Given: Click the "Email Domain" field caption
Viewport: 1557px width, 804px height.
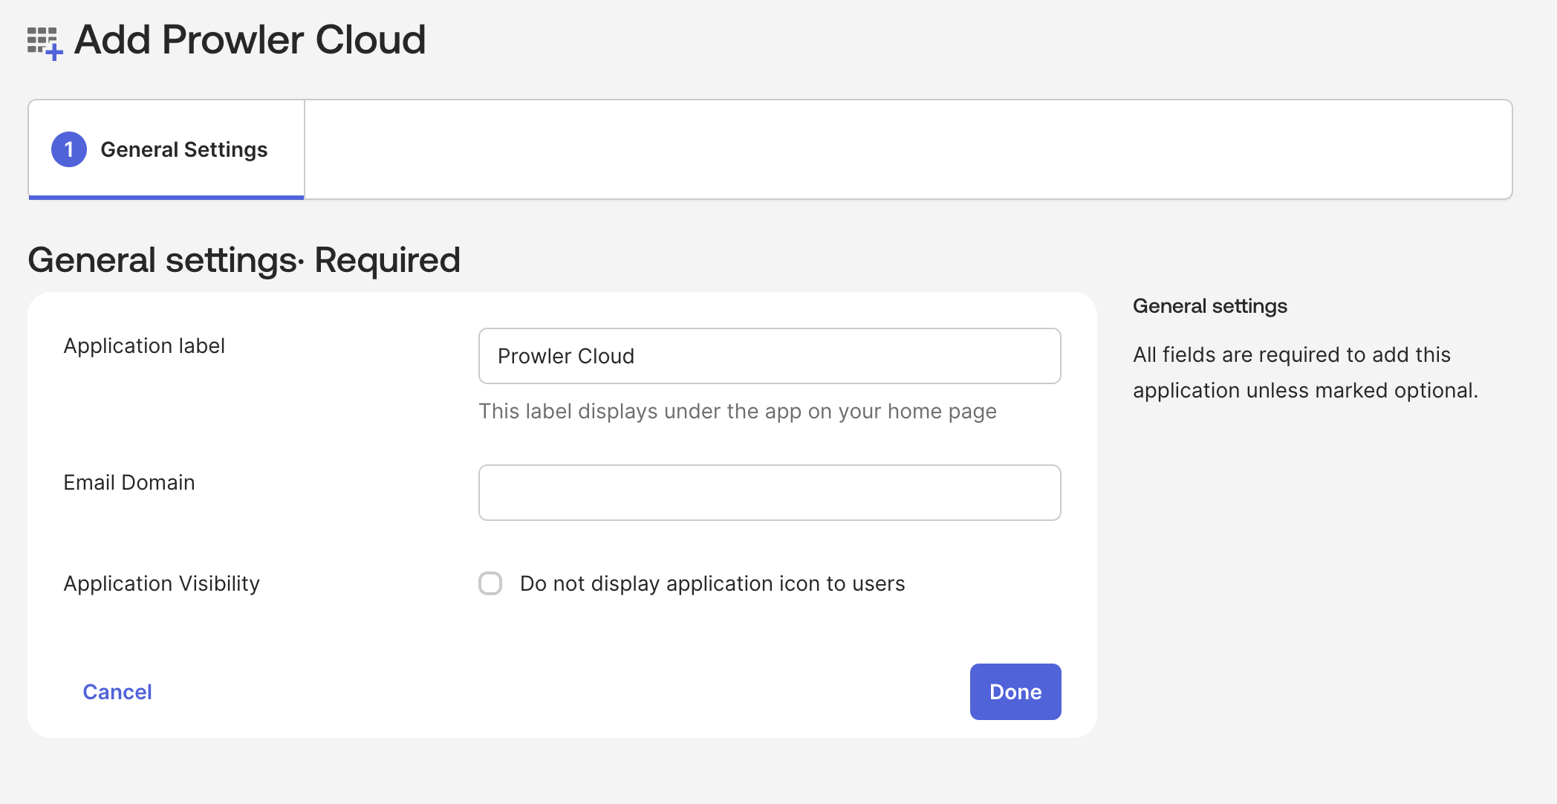Looking at the screenshot, I should [x=129, y=482].
